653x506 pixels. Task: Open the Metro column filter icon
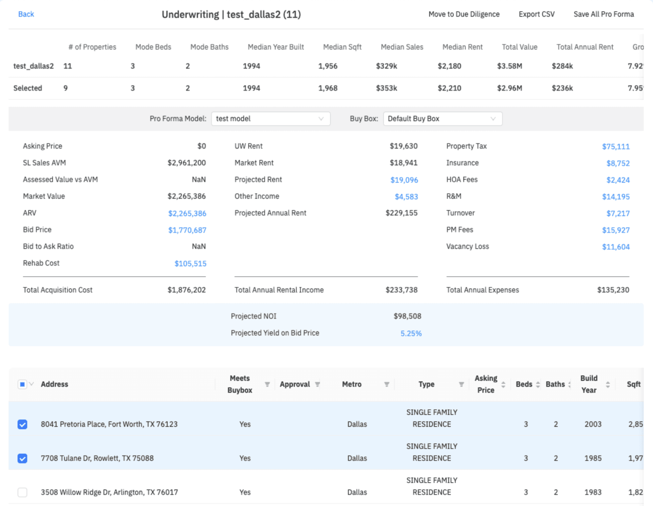coord(386,384)
